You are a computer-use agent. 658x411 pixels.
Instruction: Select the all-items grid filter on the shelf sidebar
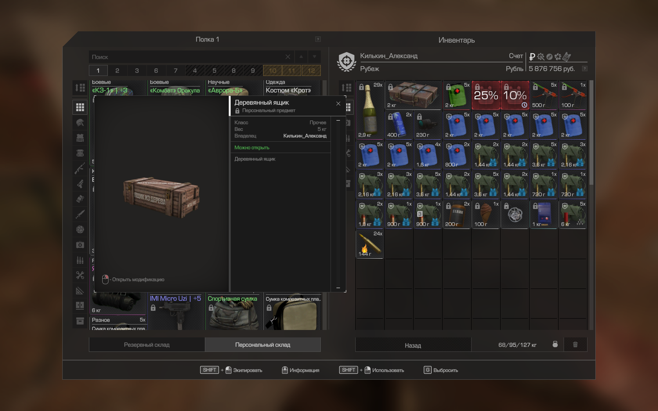[x=80, y=107]
